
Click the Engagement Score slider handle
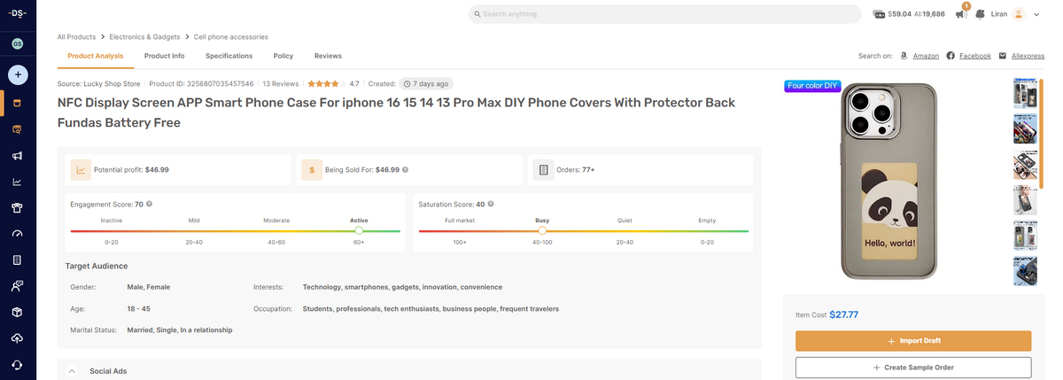[x=359, y=230]
